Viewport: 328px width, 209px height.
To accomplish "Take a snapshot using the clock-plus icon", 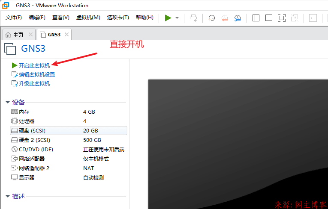I will (x=211, y=18).
